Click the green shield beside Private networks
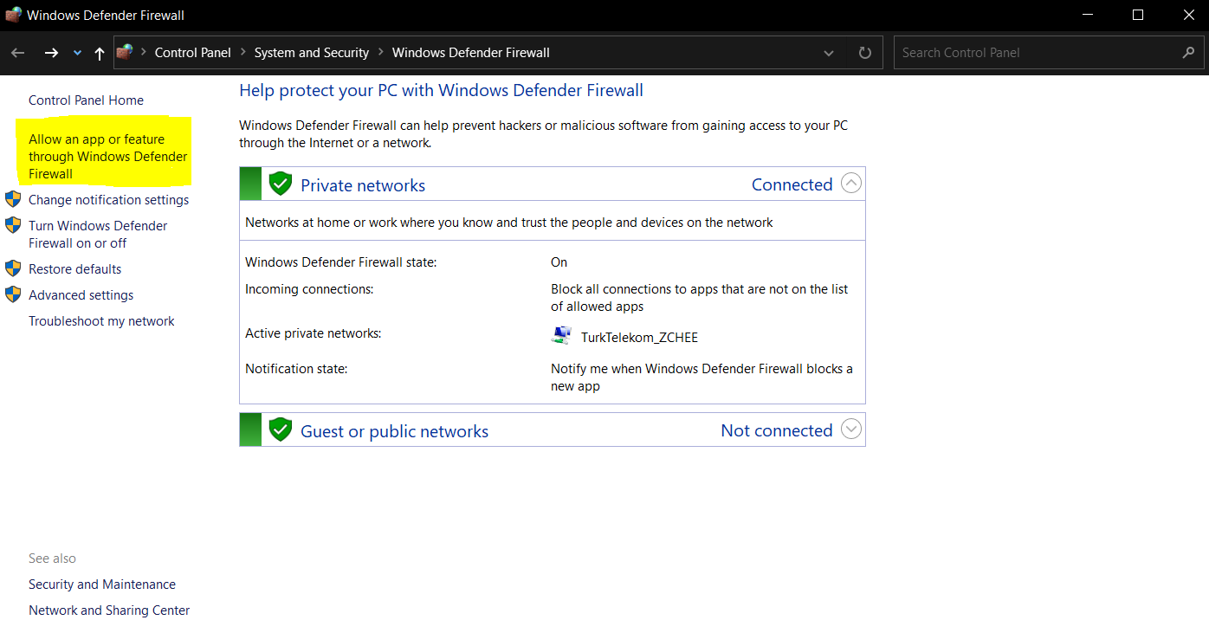This screenshot has width=1209, height=633. 280,184
